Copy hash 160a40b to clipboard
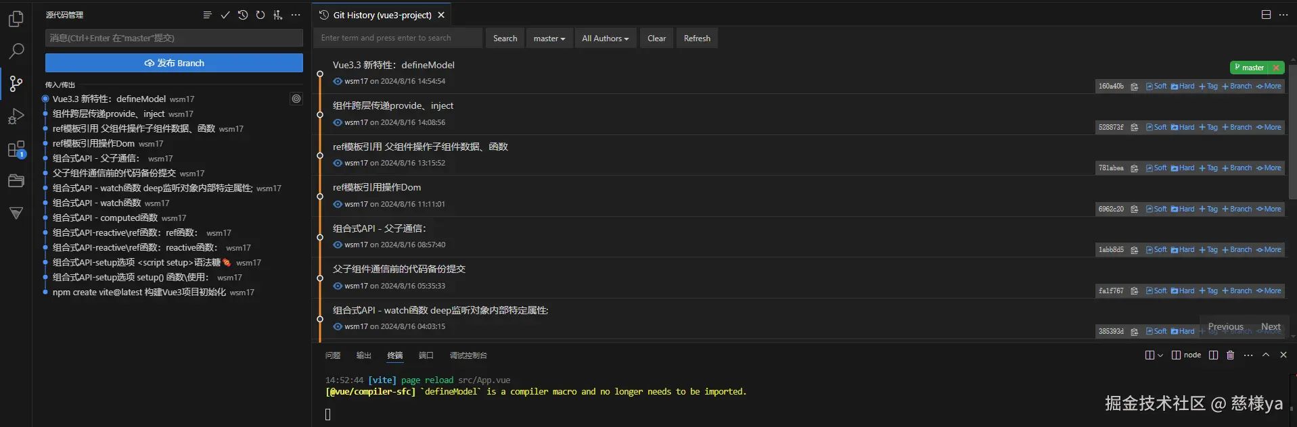Screen dimensions: 1297x427 pos(1135,86)
